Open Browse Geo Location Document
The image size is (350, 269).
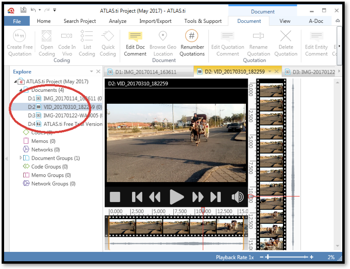(x=163, y=43)
